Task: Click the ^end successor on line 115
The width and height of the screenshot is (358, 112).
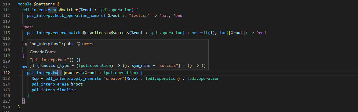Action: [x=261, y=33]
